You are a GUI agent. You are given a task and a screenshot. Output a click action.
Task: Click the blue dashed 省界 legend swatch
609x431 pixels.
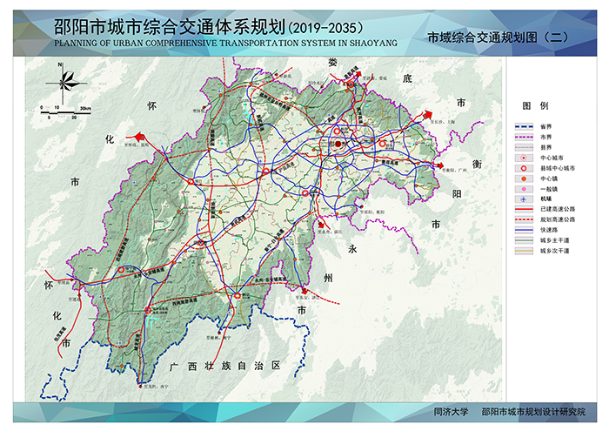point(522,126)
